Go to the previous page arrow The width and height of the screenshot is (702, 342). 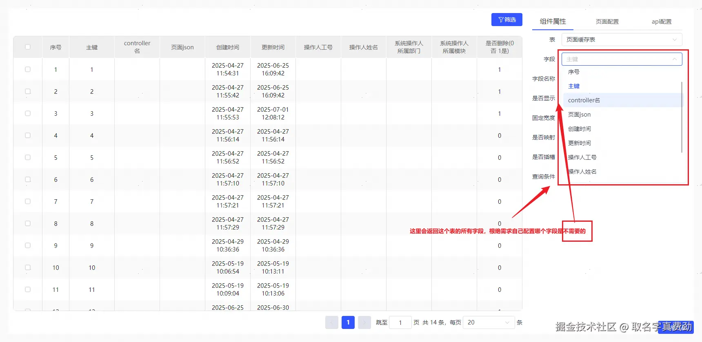coord(331,322)
